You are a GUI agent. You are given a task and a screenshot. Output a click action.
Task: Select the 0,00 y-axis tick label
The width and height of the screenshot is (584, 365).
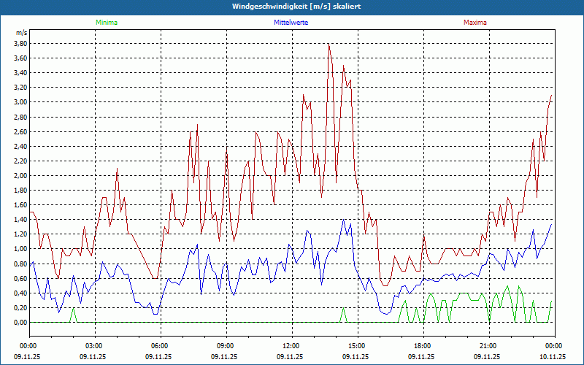coord(20,323)
